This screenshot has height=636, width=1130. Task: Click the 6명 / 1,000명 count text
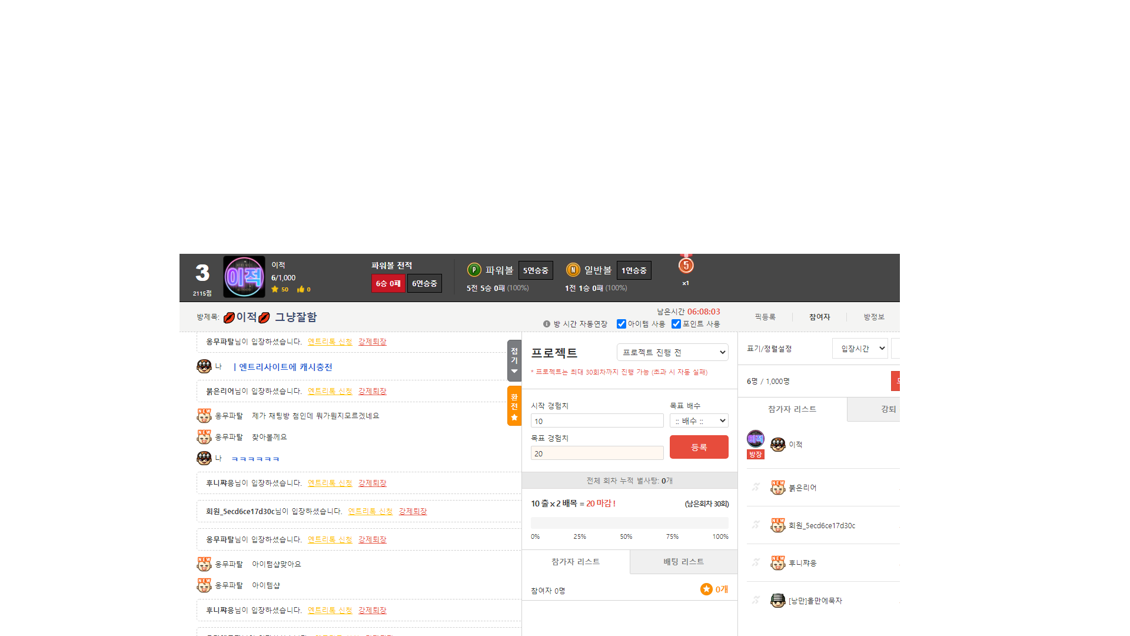coord(768,381)
